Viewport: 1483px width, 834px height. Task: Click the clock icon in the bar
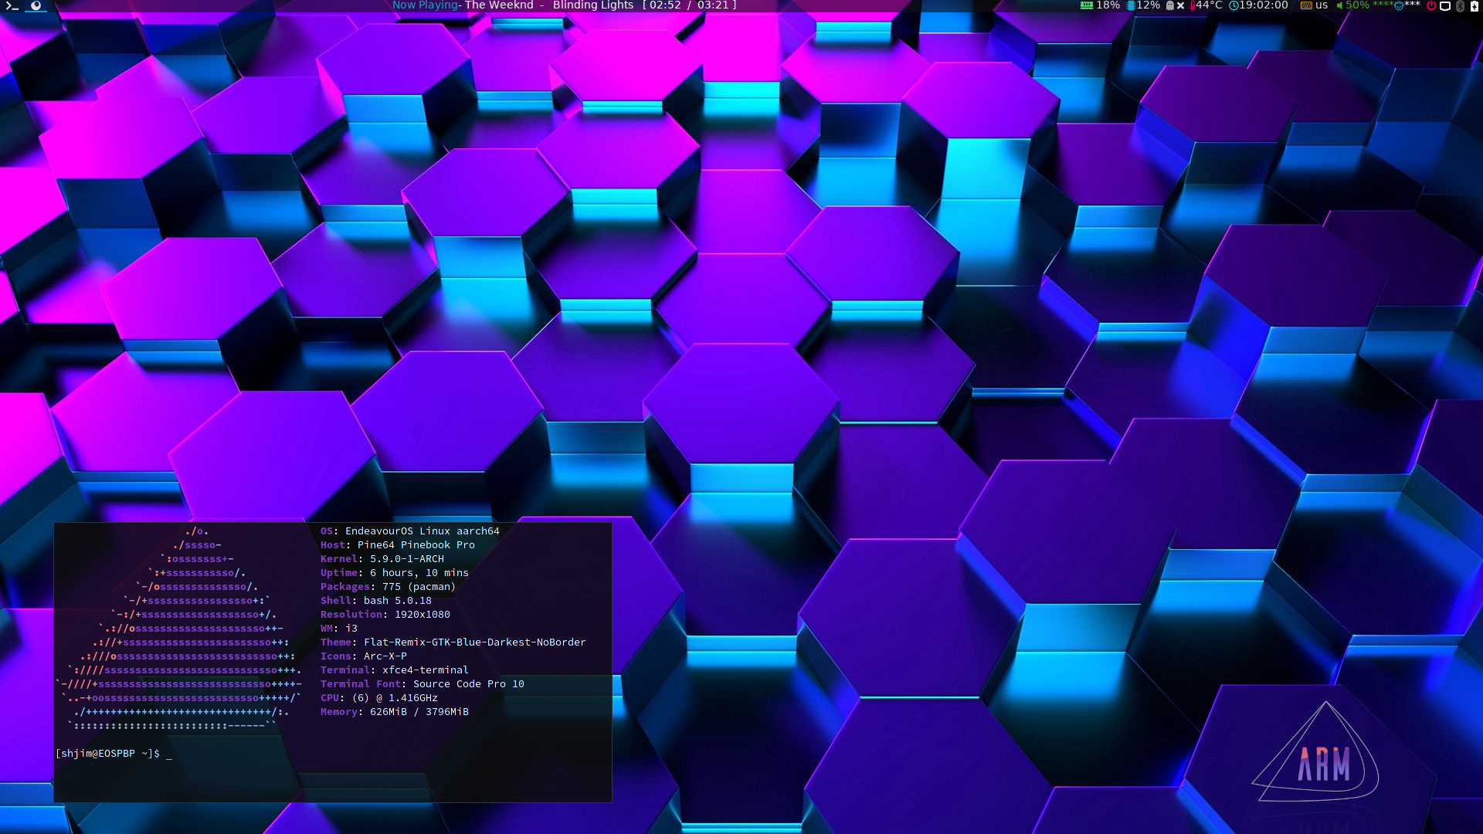1234,5
